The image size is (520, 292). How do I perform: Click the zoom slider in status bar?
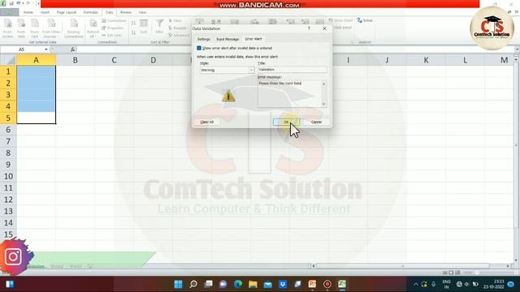click(477, 273)
